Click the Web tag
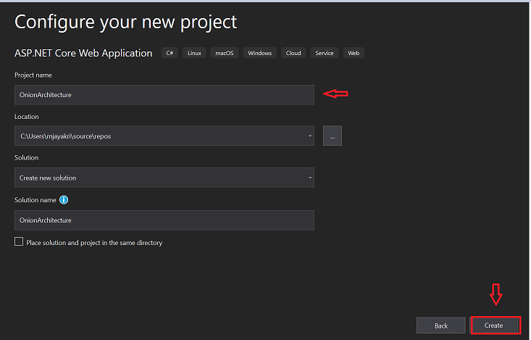Viewport: 531px width, 340px height. 354,53
